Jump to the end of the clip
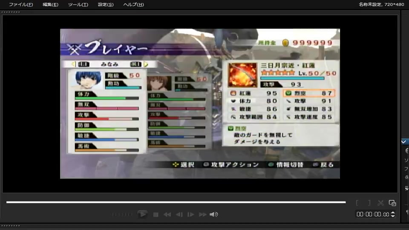The height and width of the screenshot is (230, 409). (203, 215)
